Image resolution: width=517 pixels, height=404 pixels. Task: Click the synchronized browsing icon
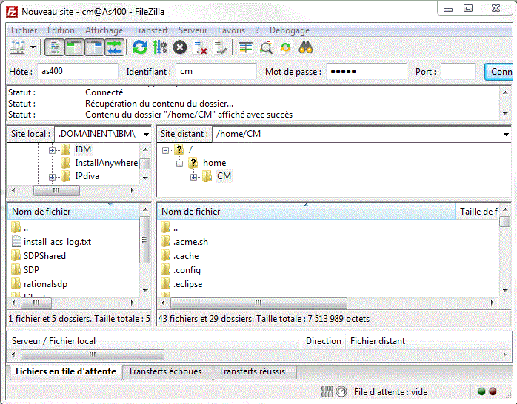(285, 47)
